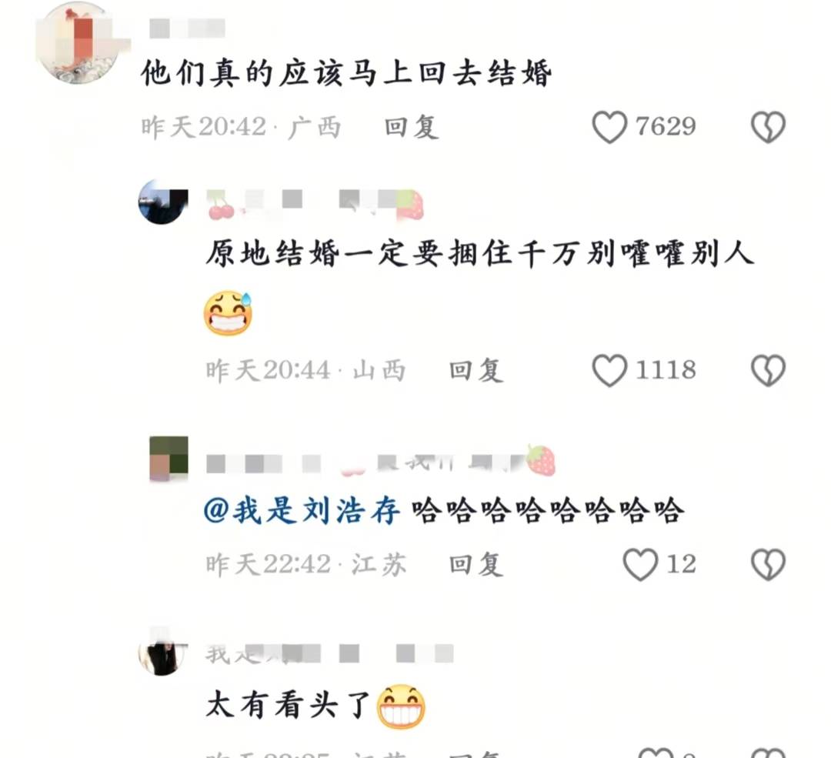Dislike the 江苏 22:42 reply
This screenshot has width=831, height=758.
768,564
